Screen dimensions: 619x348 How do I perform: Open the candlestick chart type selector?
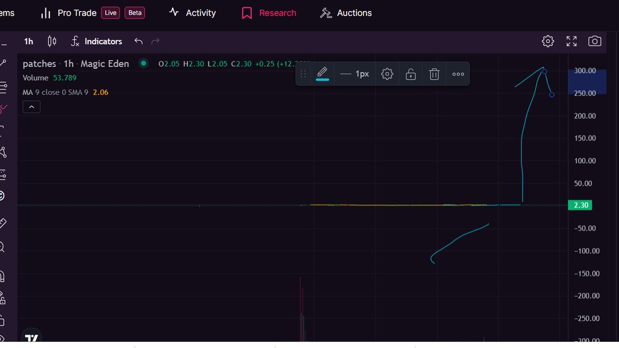(x=52, y=41)
